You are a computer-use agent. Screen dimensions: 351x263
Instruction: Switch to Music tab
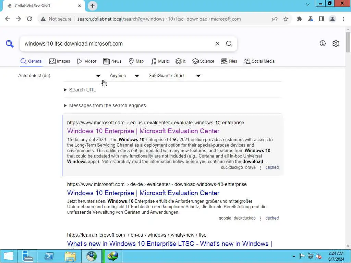pyautogui.click(x=160, y=61)
